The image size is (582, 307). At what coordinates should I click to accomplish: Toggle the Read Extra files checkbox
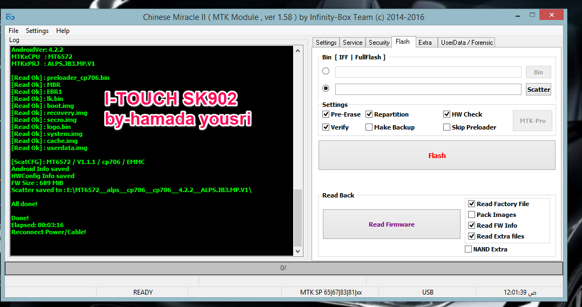tap(472, 236)
